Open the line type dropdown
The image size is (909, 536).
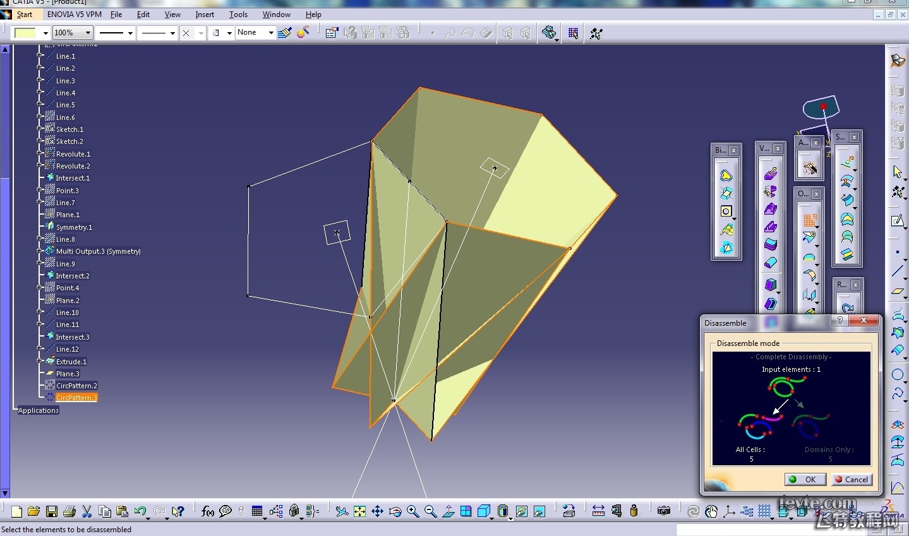[x=172, y=33]
